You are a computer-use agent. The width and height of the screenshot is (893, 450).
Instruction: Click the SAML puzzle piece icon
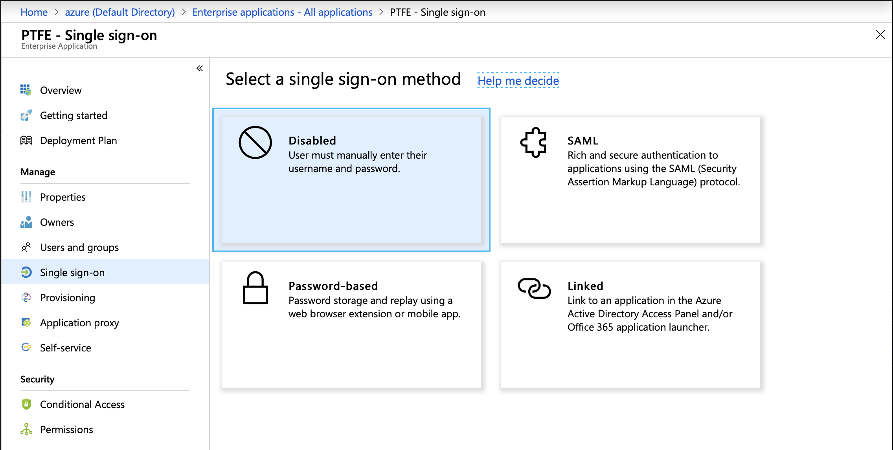pyautogui.click(x=533, y=142)
